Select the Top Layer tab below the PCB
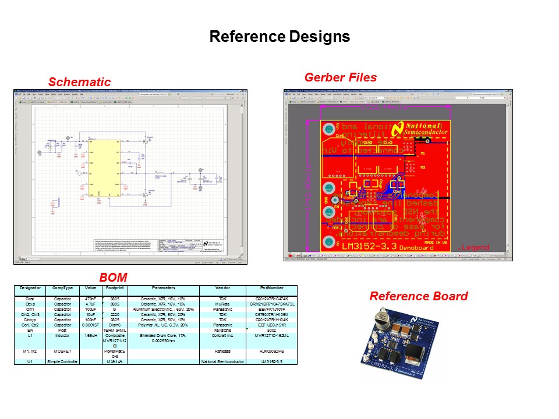 click(x=303, y=255)
